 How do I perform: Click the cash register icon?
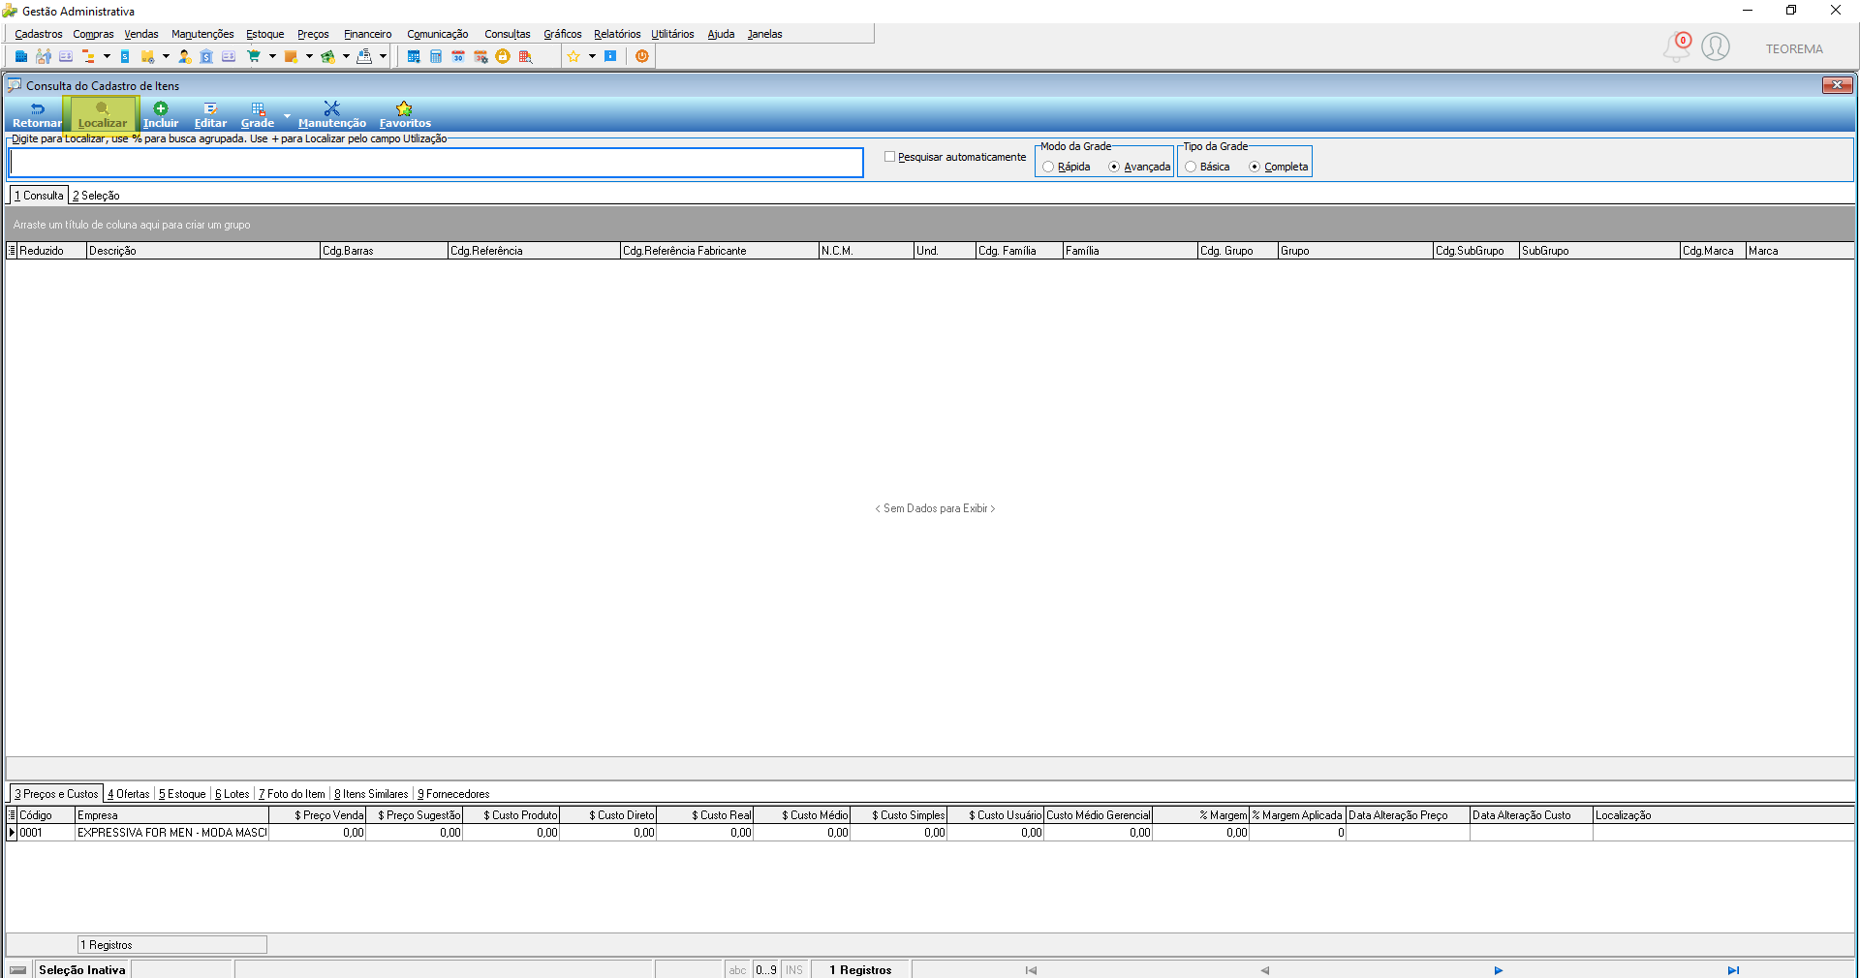364,56
